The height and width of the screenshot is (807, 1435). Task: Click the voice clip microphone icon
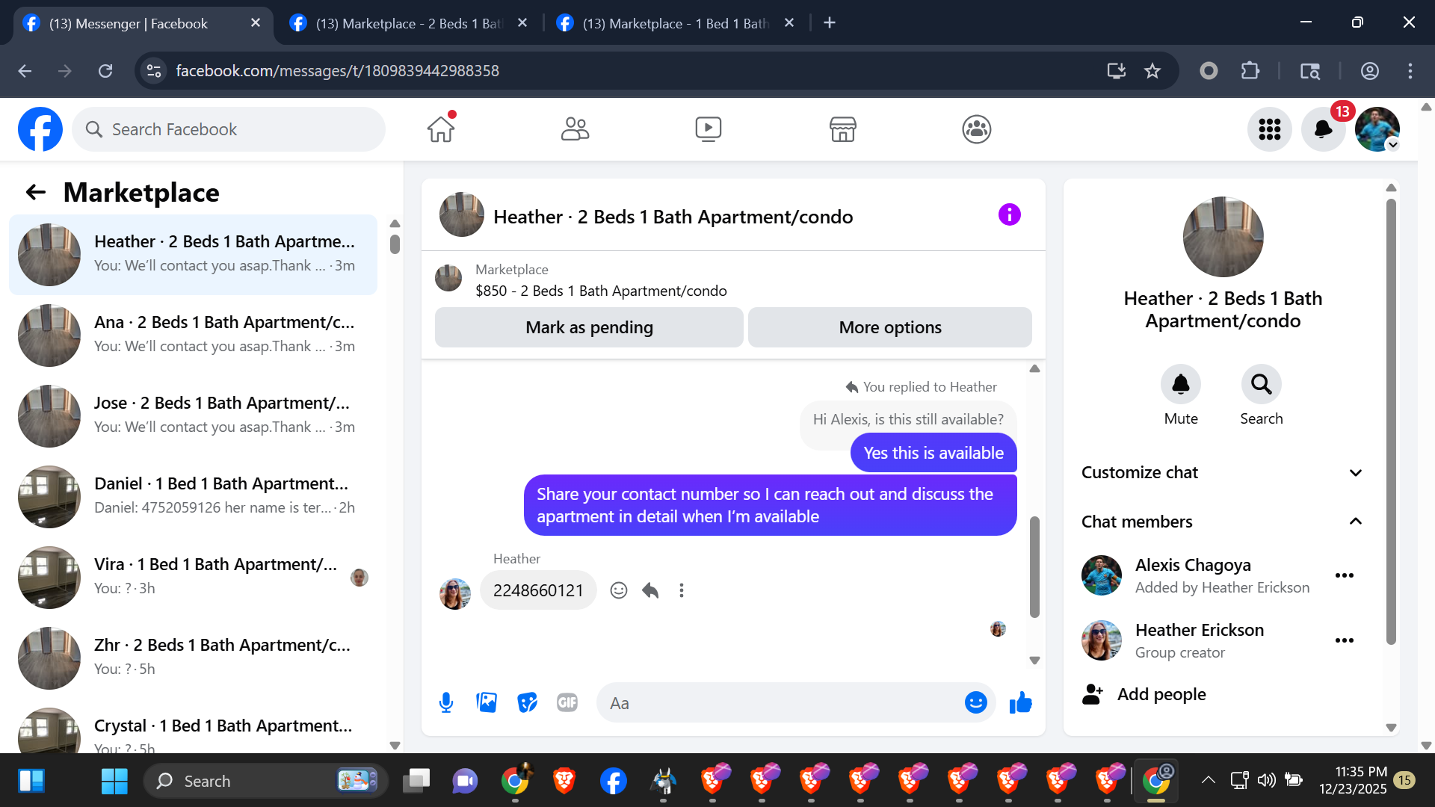[446, 702]
